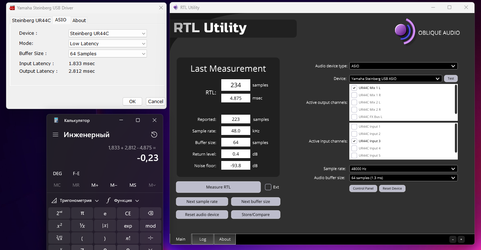Viewport: 481px width, 250px height.
Task: Uncheck UR44C Mix 1 L output channel
Action: point(354,88)
